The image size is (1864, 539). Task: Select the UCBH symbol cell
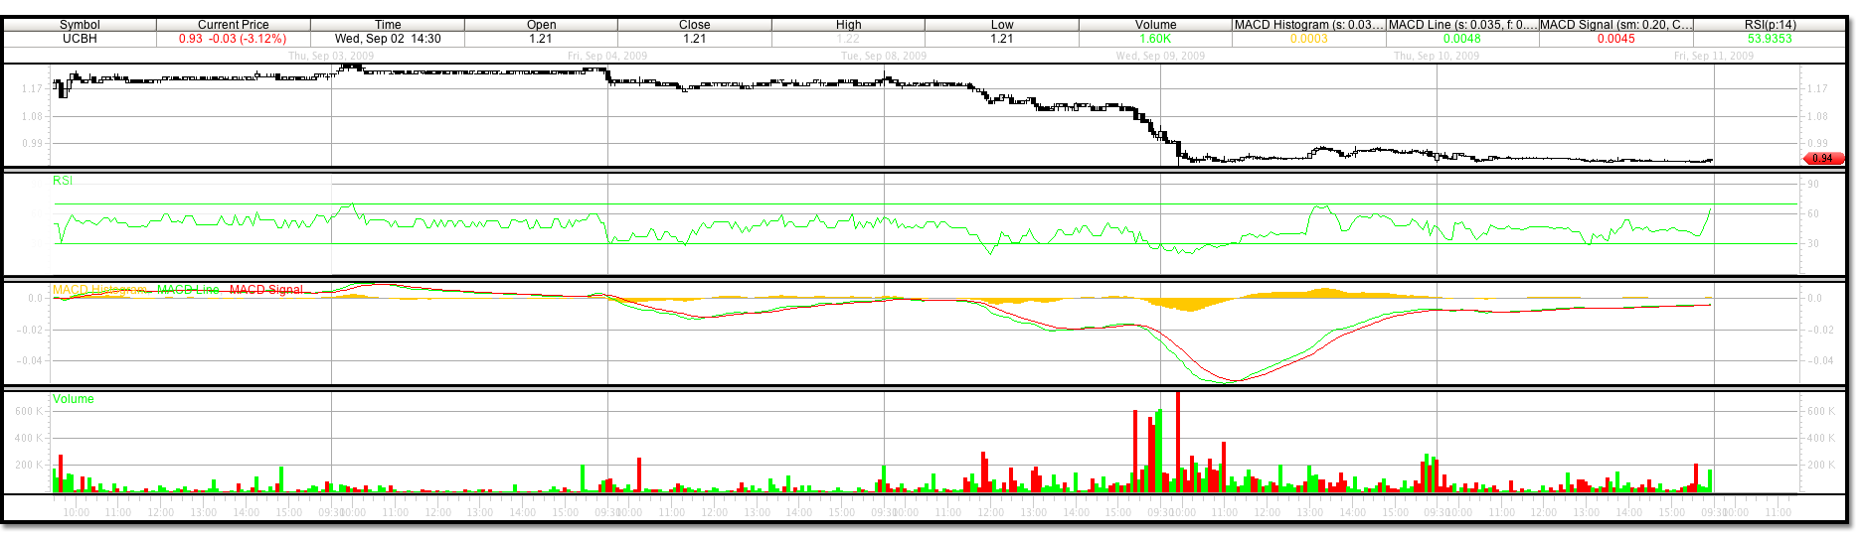click(x=80, y=39)
